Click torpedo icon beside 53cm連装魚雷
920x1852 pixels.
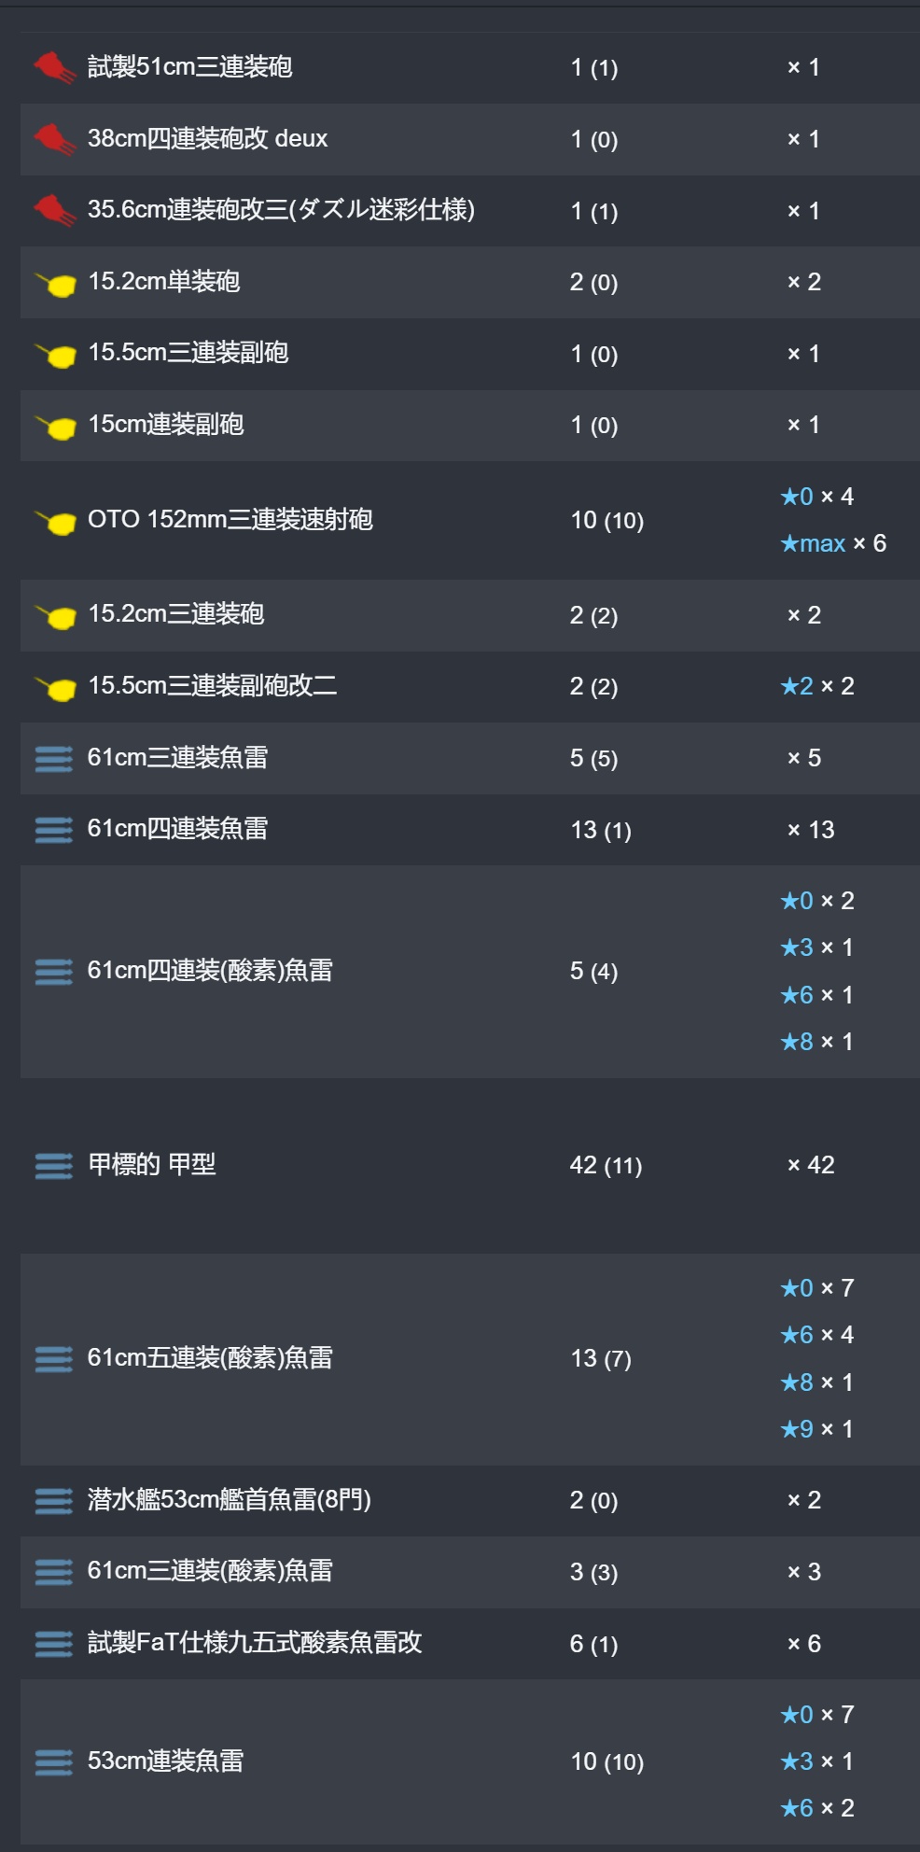[x=54, y=1761]
